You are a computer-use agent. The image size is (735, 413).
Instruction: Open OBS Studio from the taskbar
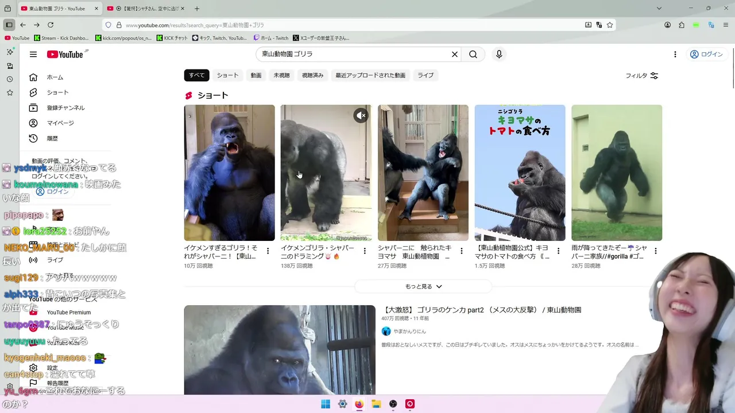393,404
